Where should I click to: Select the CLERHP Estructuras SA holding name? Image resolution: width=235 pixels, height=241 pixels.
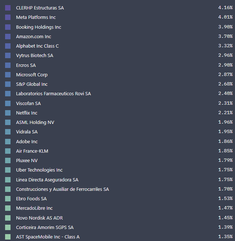[x=40, y=8]
